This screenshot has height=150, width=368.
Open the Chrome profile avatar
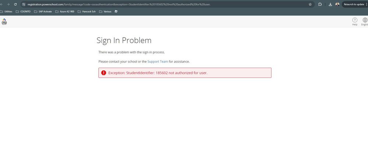tap(337, 4)
